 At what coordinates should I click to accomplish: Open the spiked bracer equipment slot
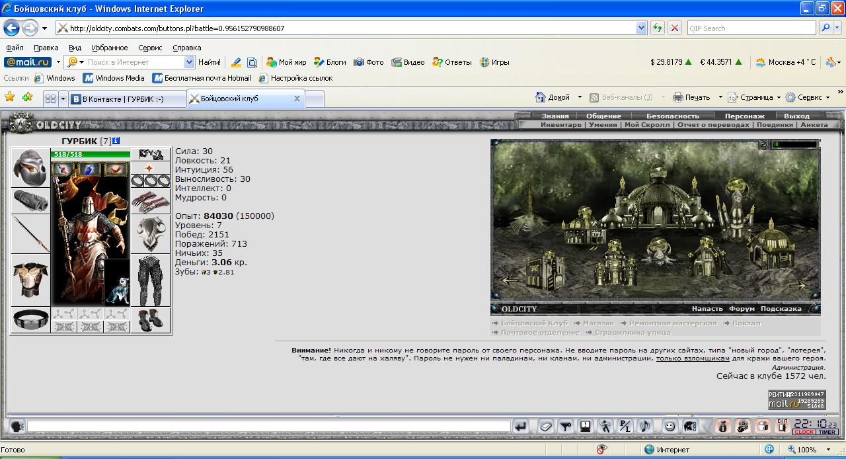(30, 201)
